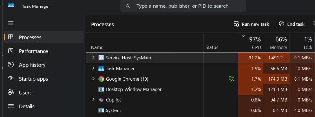Select the Service Host: SysMain row
Screen dimensions: 315x117
pos(200,58)
